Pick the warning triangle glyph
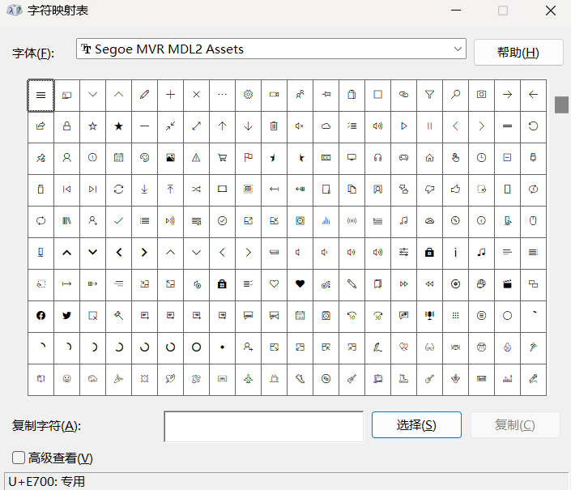The image size is (571, 490). [196, 158]
